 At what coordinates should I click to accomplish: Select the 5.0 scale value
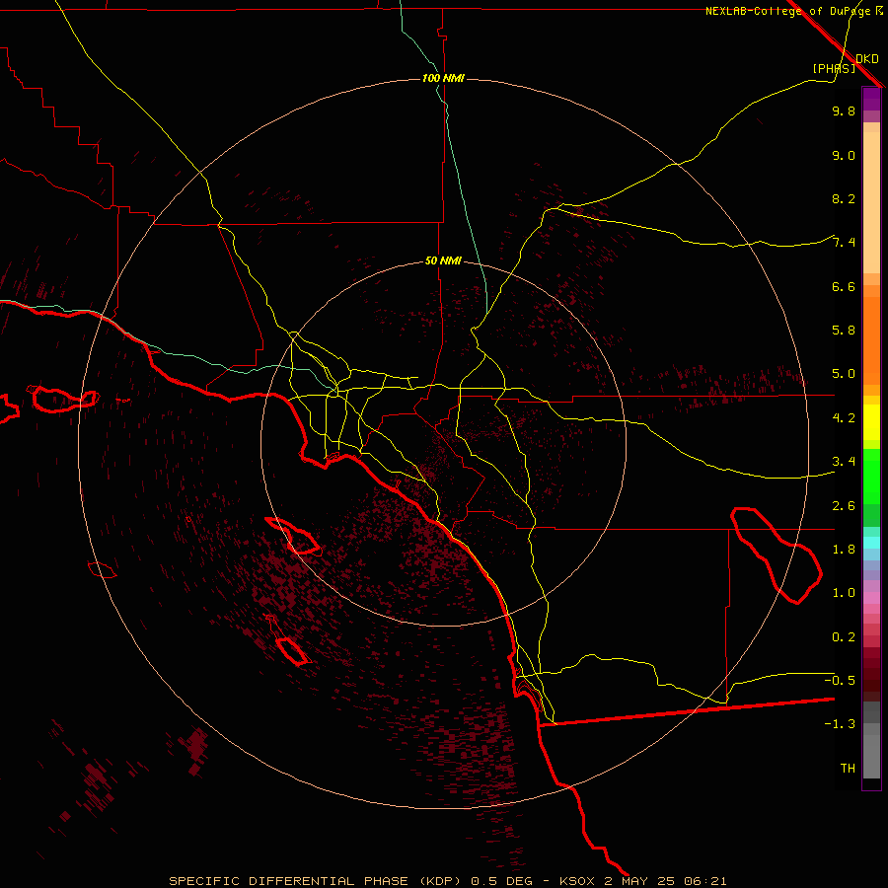click(x=844, y=374)
